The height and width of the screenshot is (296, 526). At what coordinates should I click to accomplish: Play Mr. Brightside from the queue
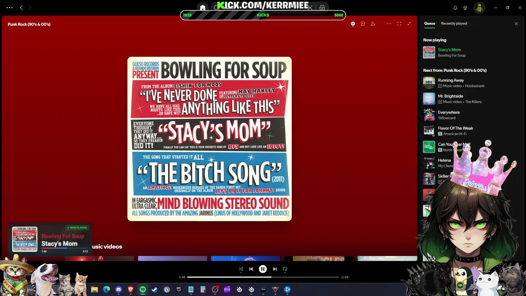click(x=450, y=96)
